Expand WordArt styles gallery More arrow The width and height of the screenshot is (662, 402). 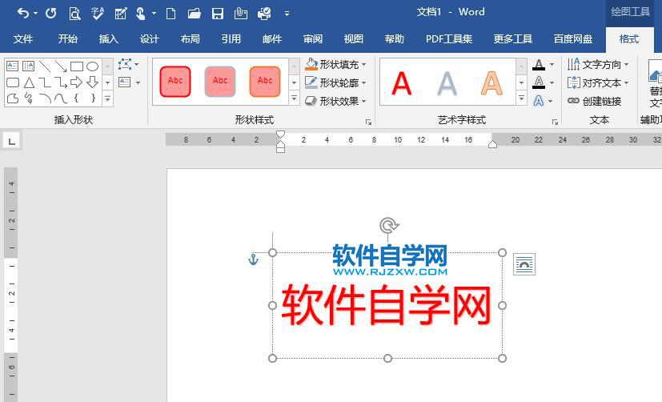coord(521,98)
